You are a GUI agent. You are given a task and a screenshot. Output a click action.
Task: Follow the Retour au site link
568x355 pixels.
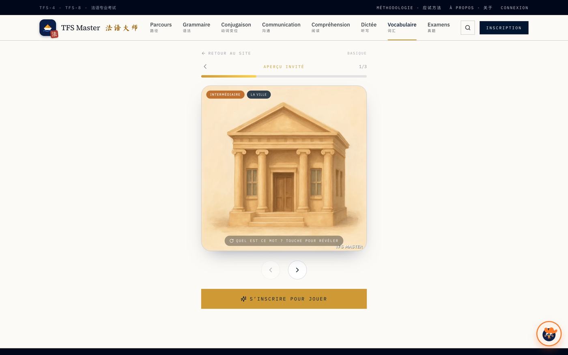pyautogui.click(x=226, y=53)
